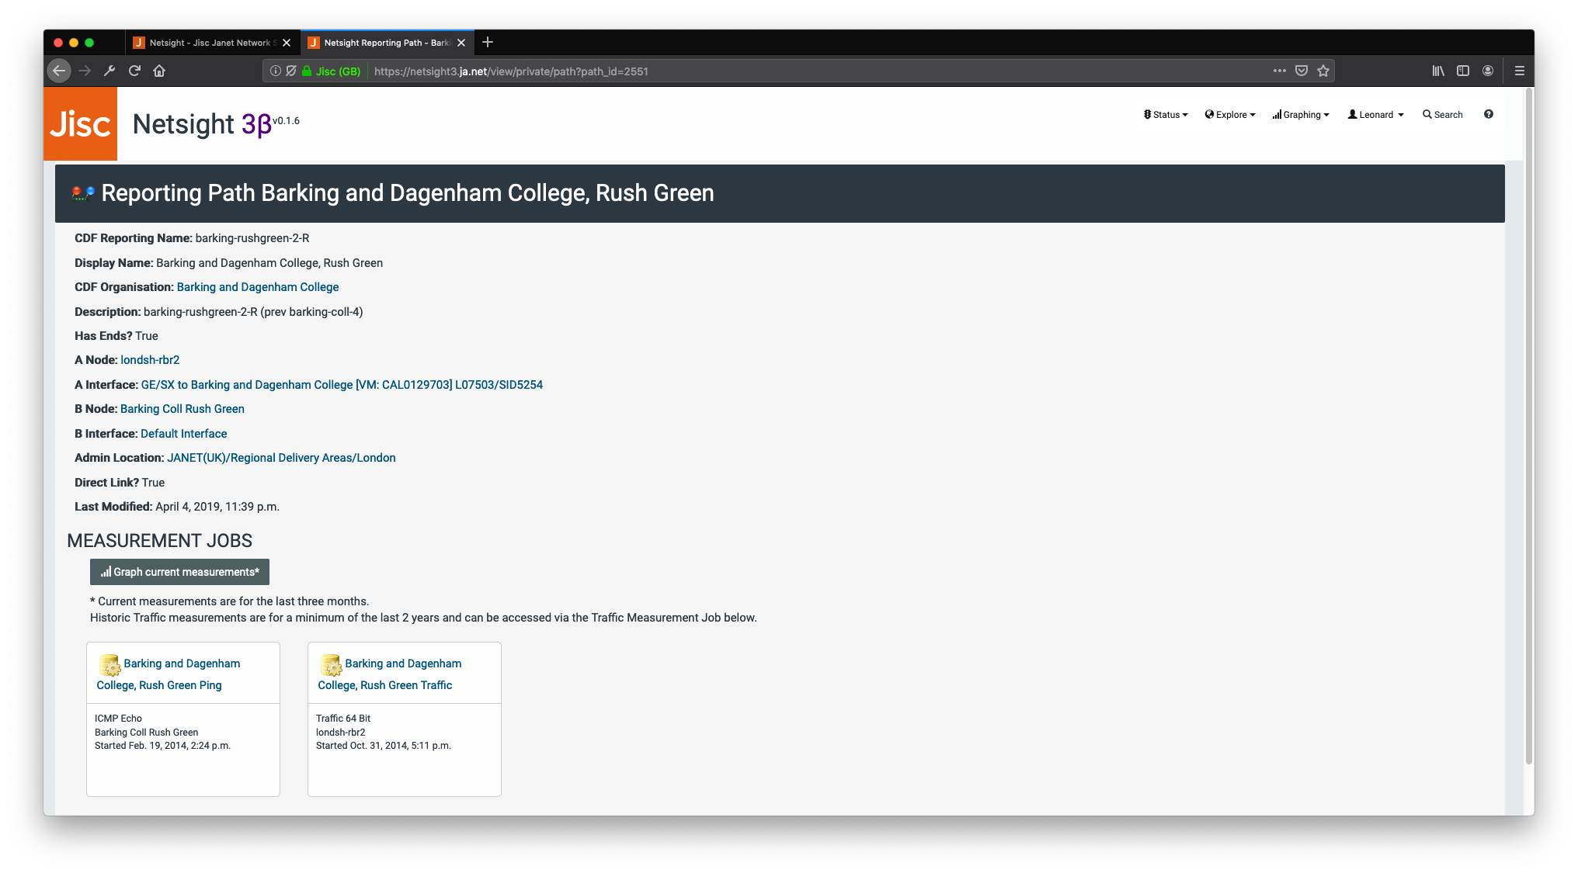
Task: Open the Rush Green Traffic measurement job
Action: [390, 674]
